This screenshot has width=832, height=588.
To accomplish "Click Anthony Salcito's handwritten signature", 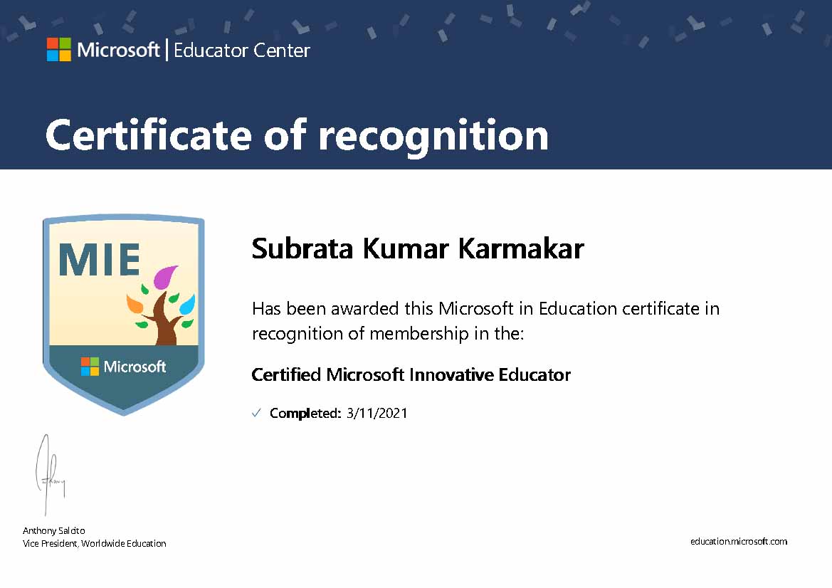I will point(50,475).
